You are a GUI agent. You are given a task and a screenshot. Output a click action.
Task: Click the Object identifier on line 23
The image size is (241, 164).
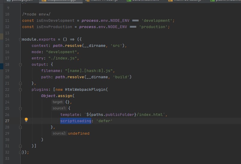pos(48,96)
